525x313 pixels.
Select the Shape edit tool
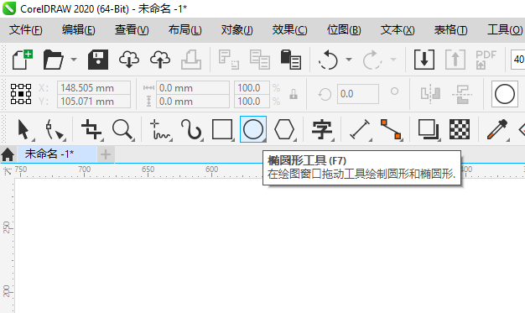55,130
